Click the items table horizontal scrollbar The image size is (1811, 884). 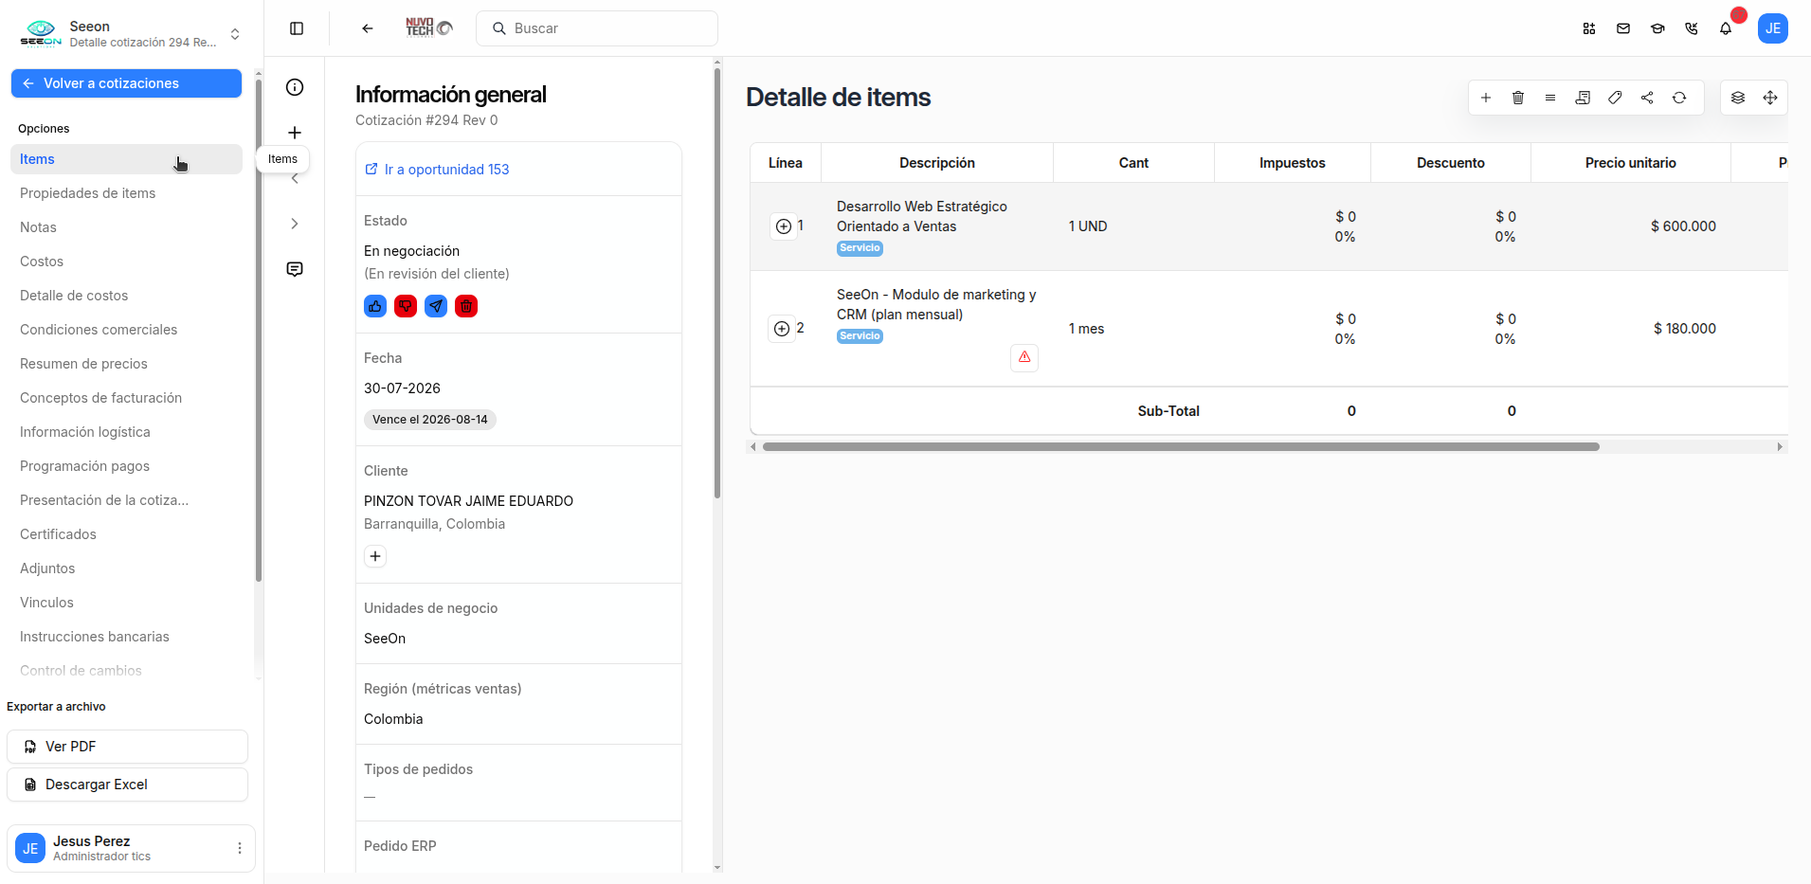pos(1181,446)
